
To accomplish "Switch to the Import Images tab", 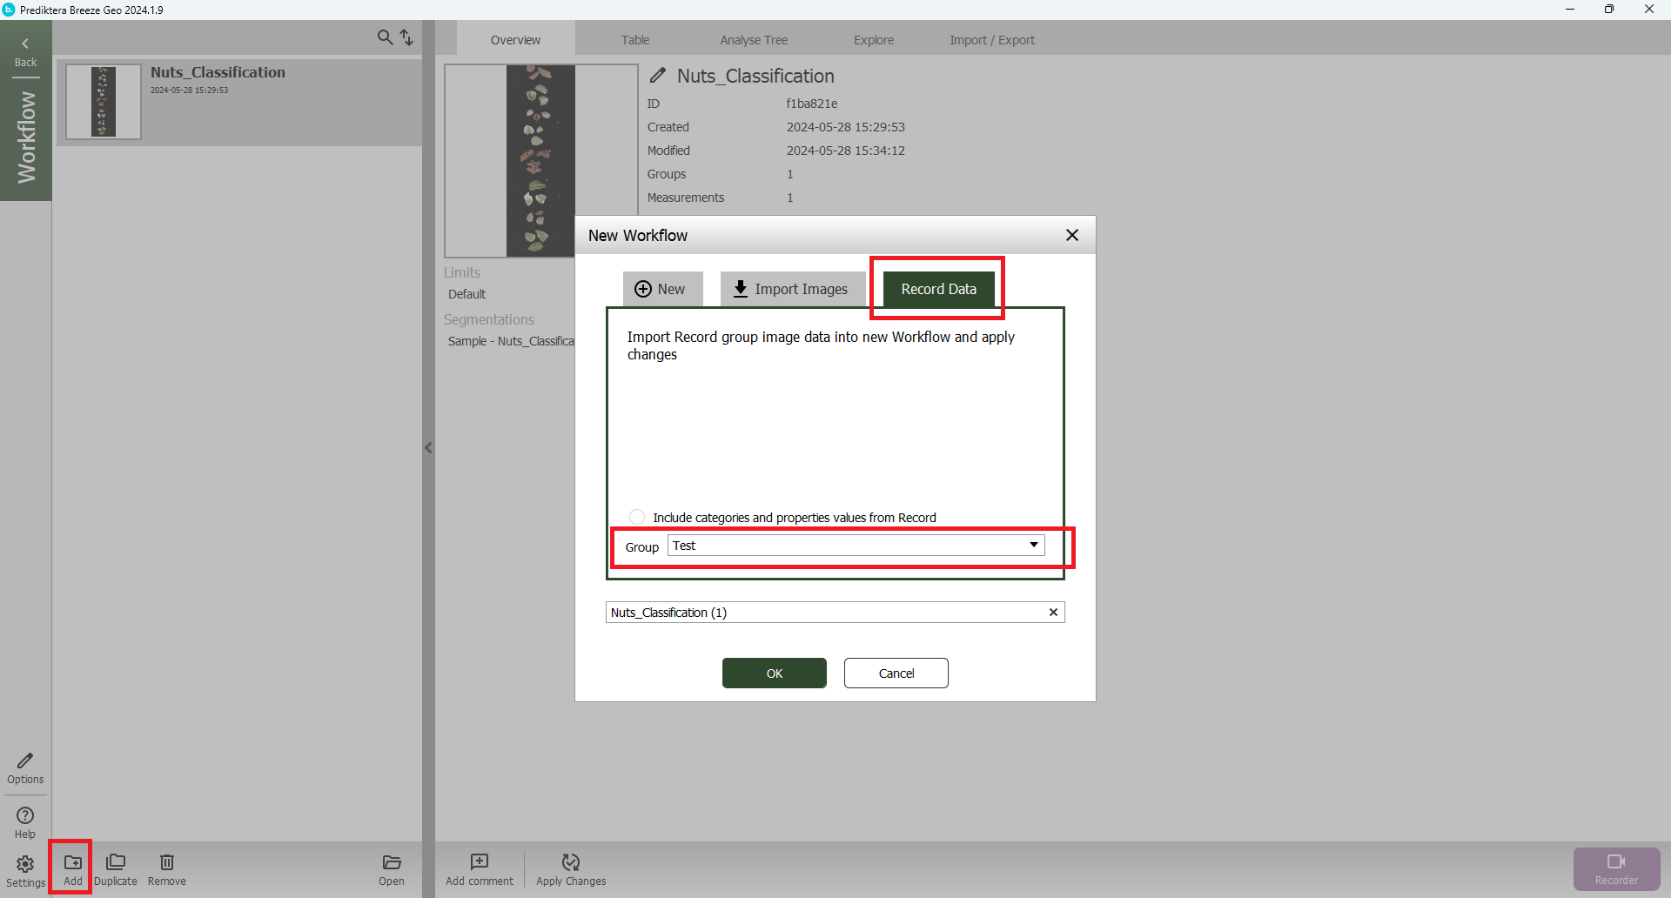I will (x=791, y=289).
